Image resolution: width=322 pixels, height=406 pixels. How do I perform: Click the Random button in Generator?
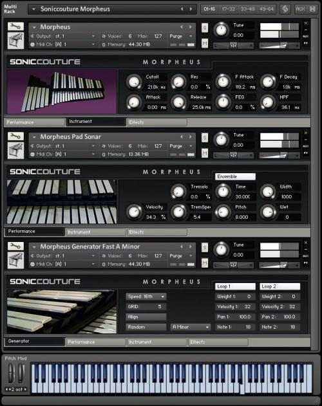(x=146, y=327)
